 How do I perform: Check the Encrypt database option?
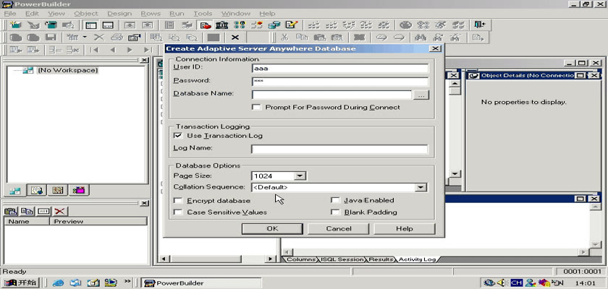178,201
